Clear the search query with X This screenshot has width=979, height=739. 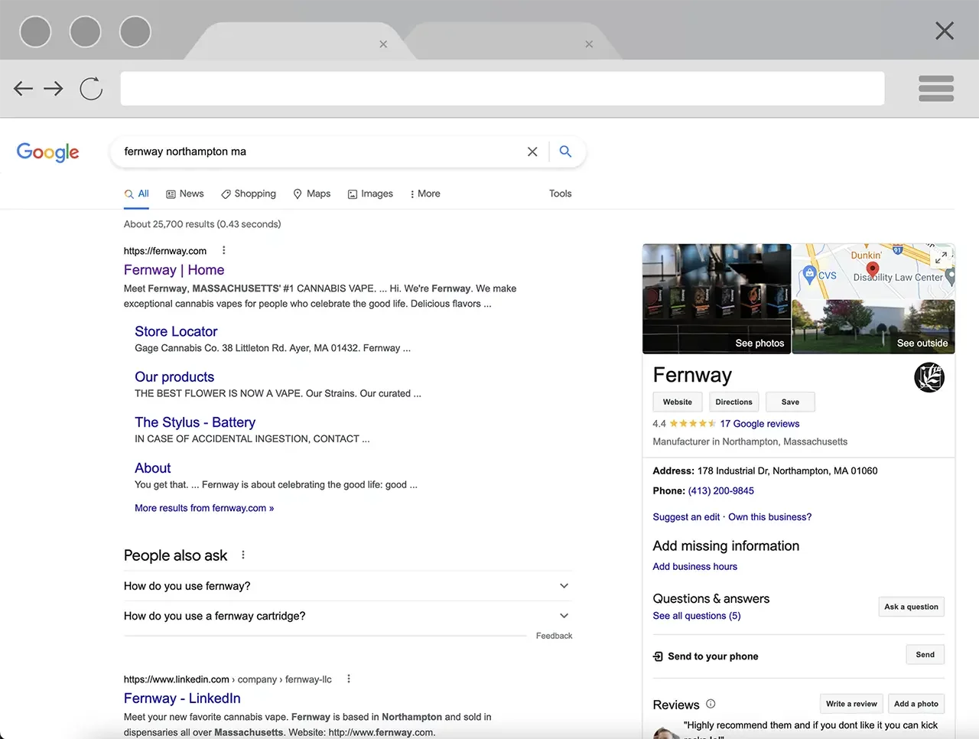pyautogui.click(x=532, y=151)
